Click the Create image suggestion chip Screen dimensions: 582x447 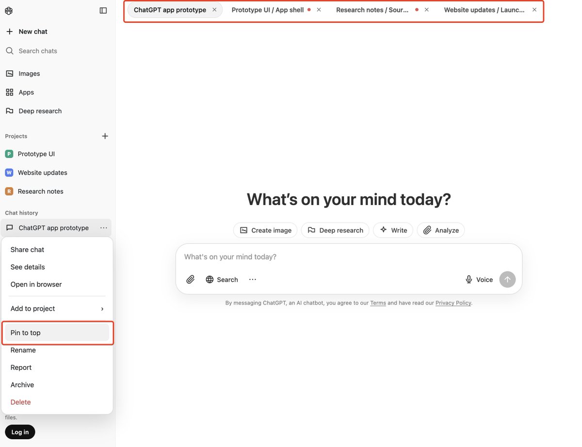pyautogui.click(x=265, y=230)
